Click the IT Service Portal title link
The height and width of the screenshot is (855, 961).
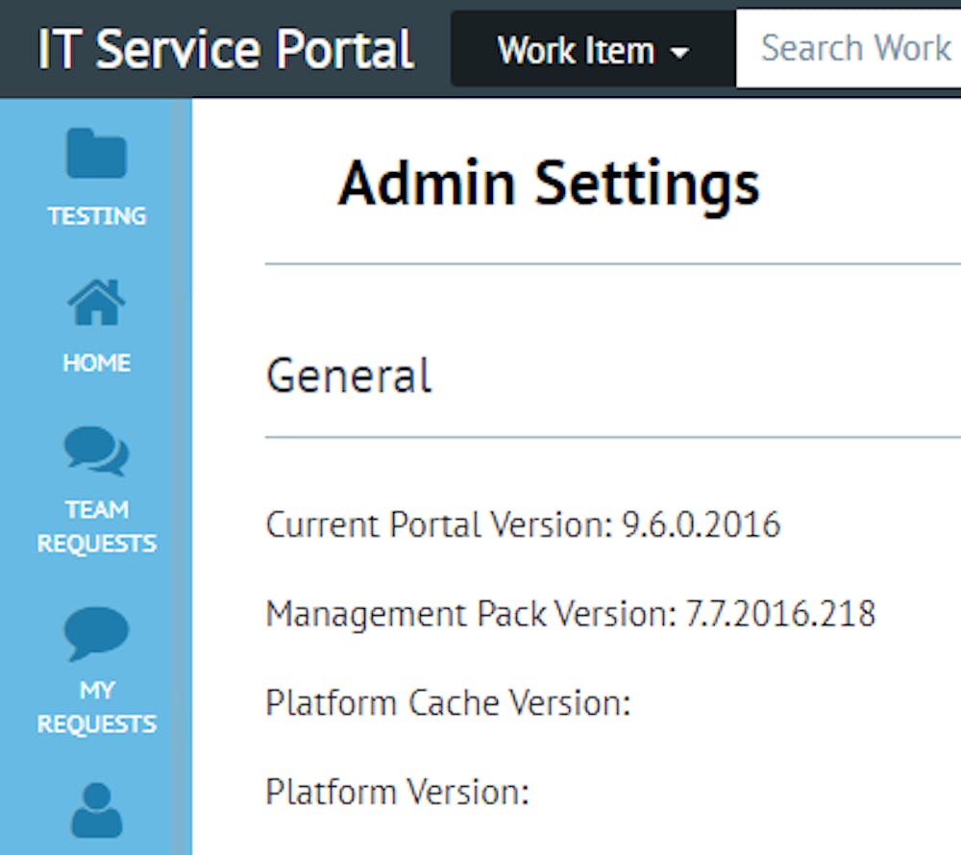tap(224, 46)
